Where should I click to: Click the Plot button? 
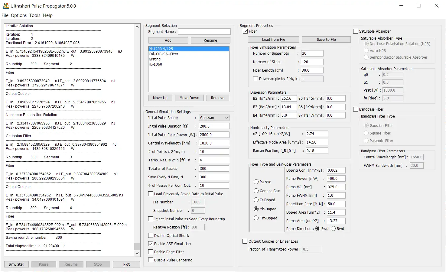126,264
